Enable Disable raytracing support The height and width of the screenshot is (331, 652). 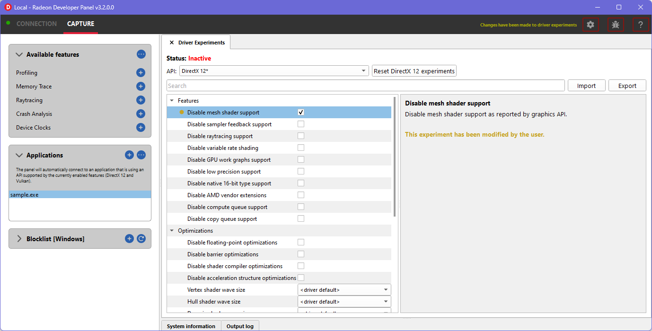[300, 136]
